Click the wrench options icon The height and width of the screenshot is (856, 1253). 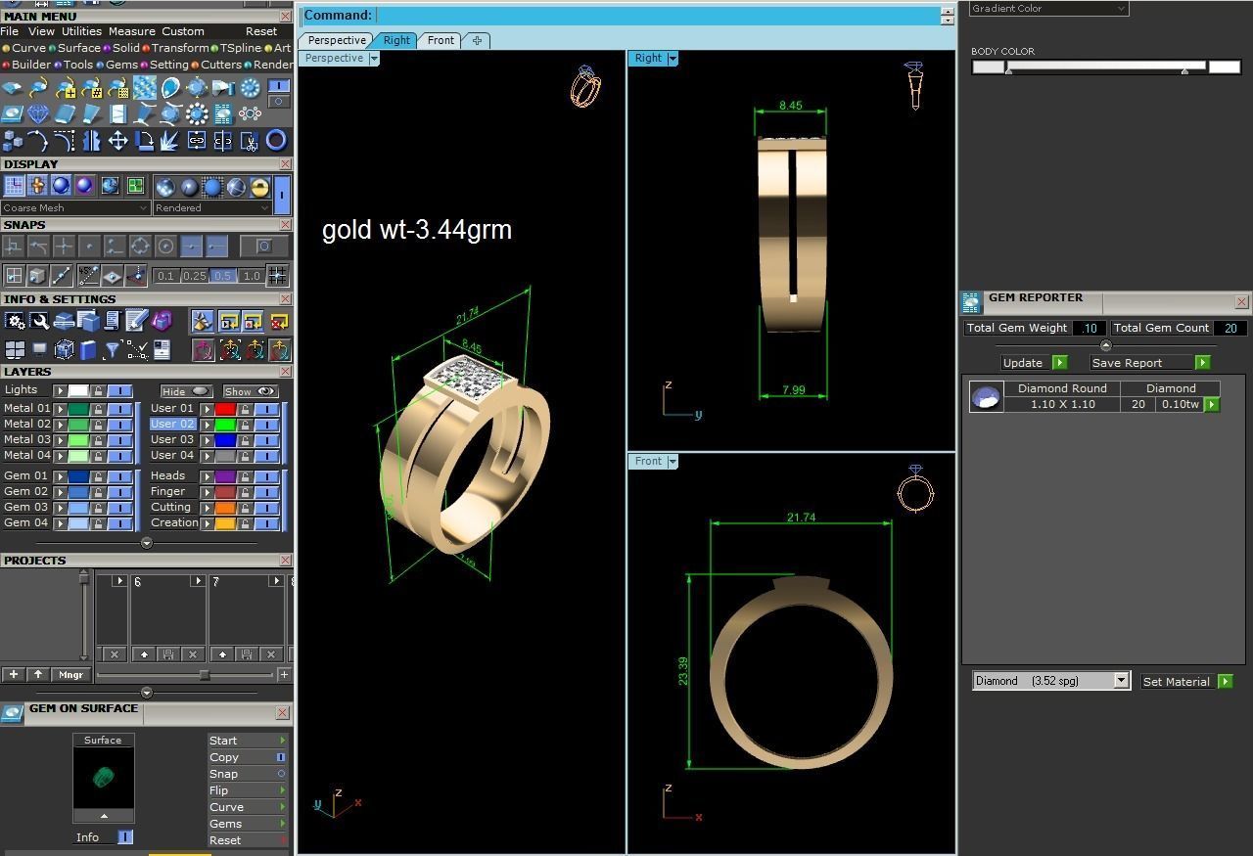[39, 321]
